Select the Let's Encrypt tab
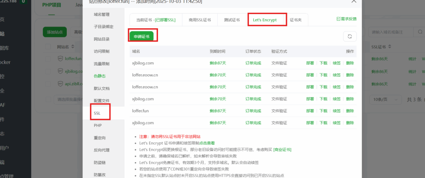The image size is (425, 178). pos(265,20)
